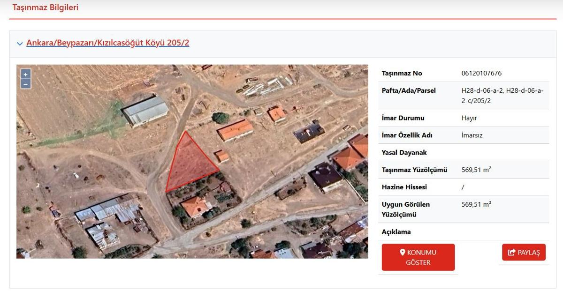Screen dimensions: 563x291
Task: Show location via KONUMU GÖSTER button
Action: coord(418,257)
